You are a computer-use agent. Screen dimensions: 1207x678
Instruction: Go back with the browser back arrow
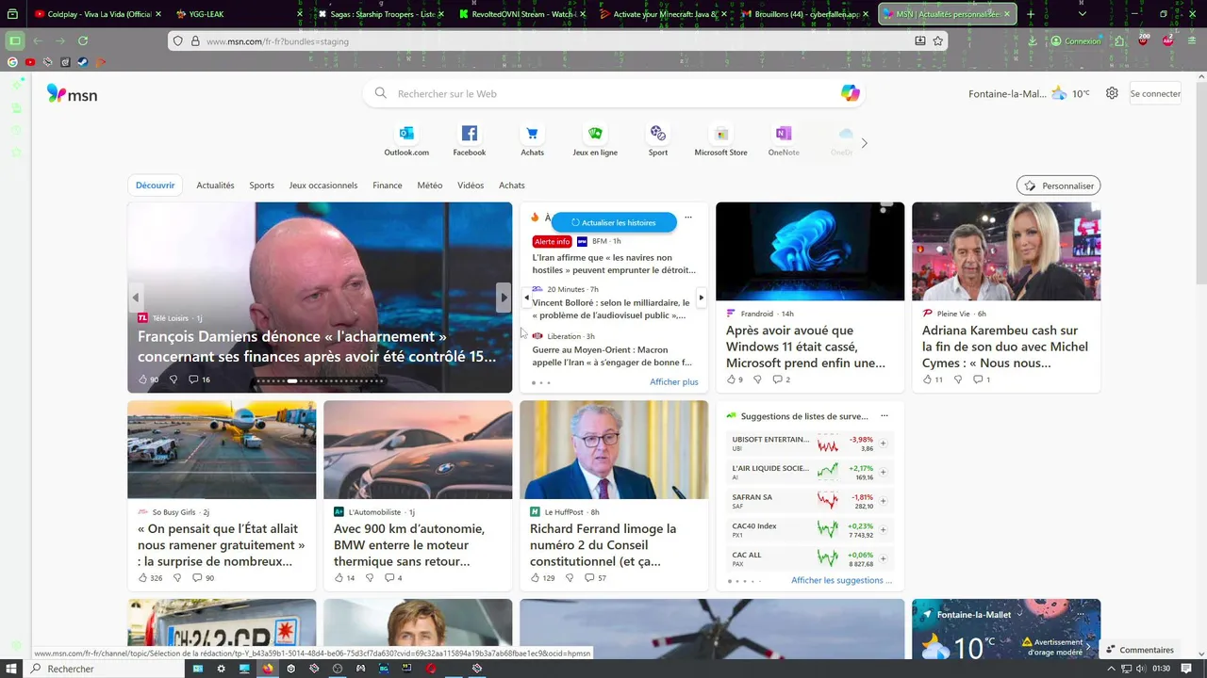click(x=38, y=41)
